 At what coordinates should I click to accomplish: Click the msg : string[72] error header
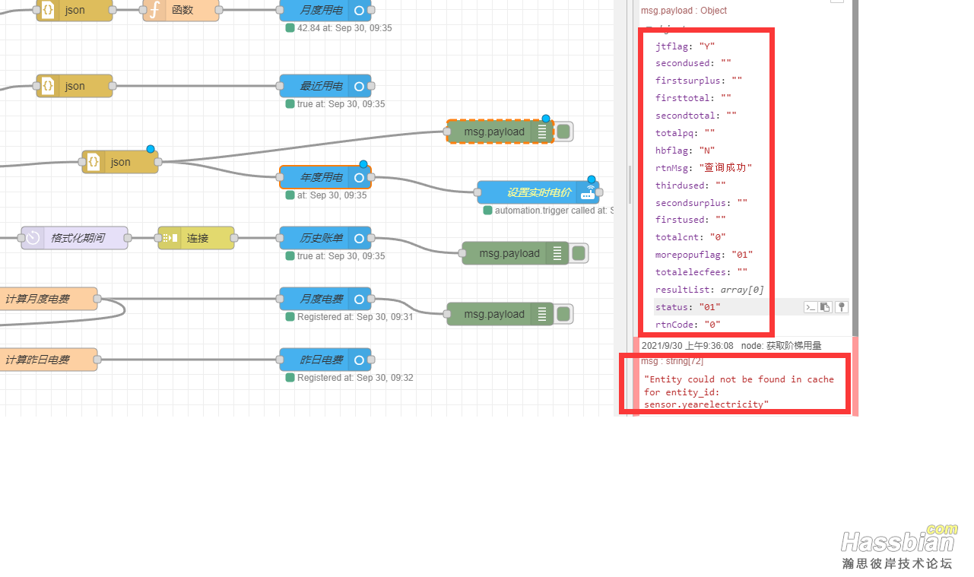tap(672, 361)
